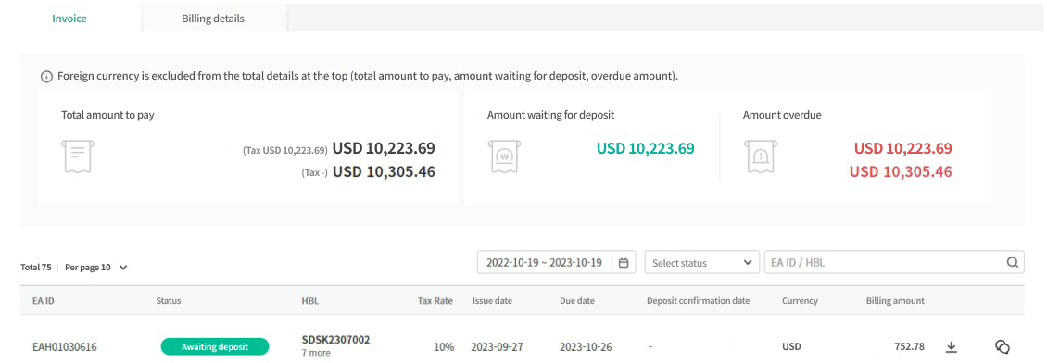Image resolution: width=1047 pixels, height=363 pixels.
Task: Open the Per page 10 dropdown
Action: (x=95, y=268)
